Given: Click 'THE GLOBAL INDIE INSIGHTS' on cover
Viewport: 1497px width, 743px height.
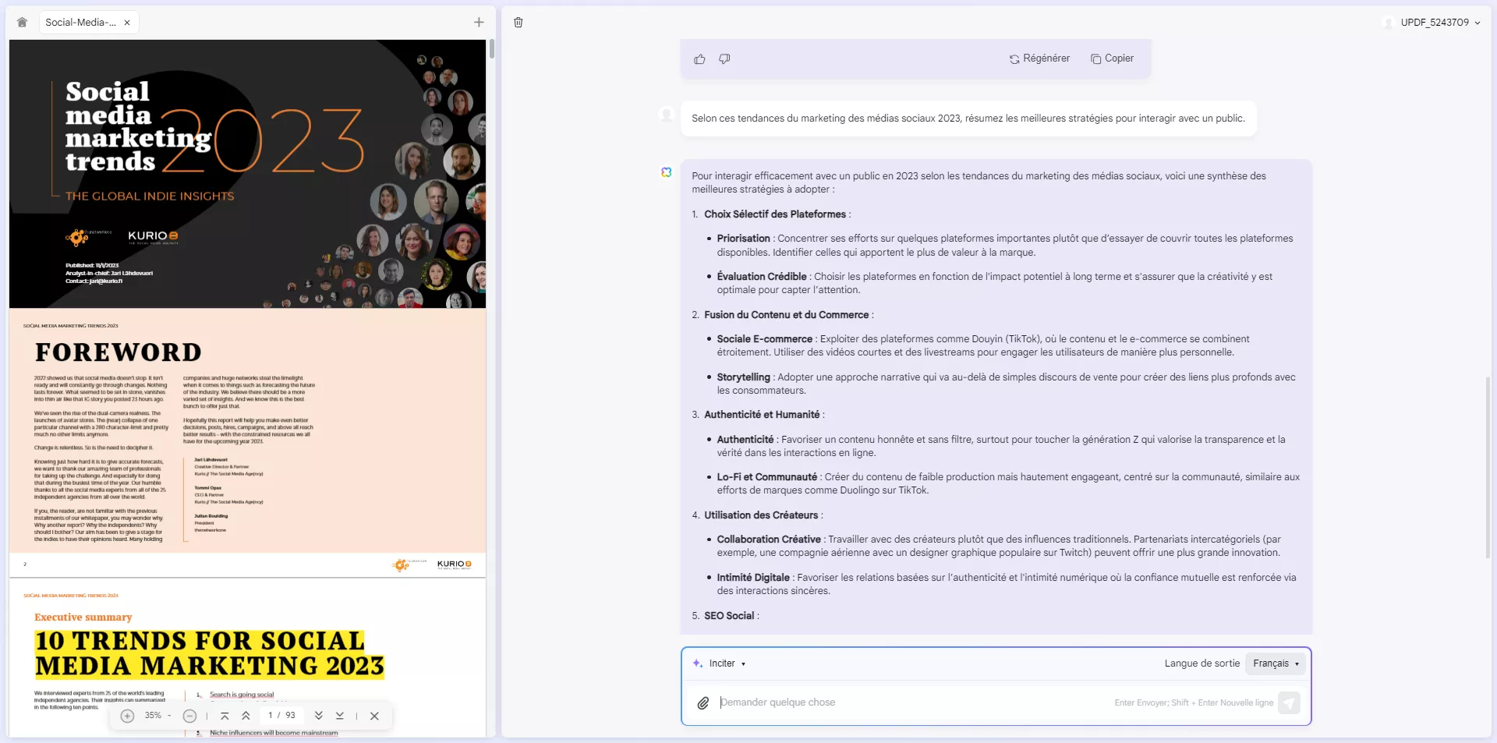Looking at the screenshot, I should pos(150,196).
